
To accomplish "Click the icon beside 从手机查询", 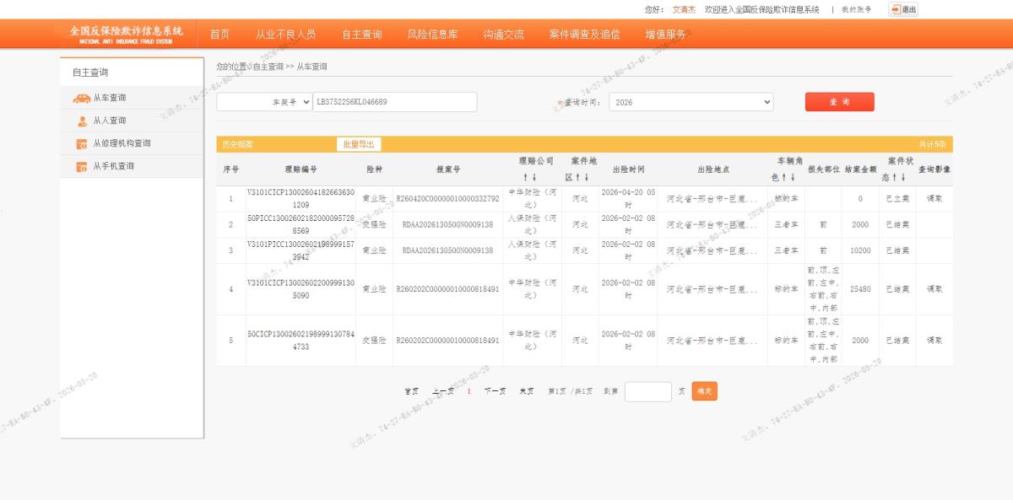I will pos(82,166).
